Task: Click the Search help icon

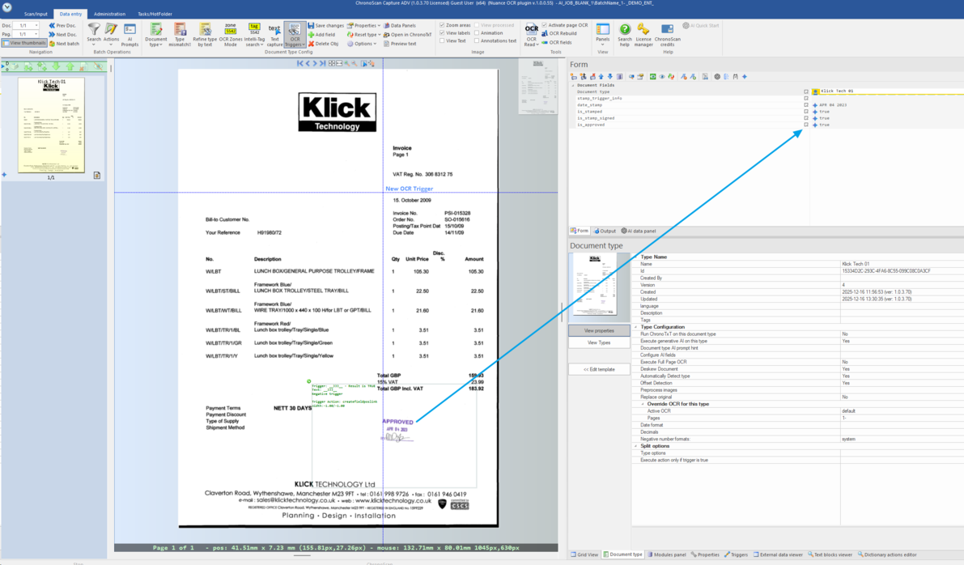Action: point(625,34)
